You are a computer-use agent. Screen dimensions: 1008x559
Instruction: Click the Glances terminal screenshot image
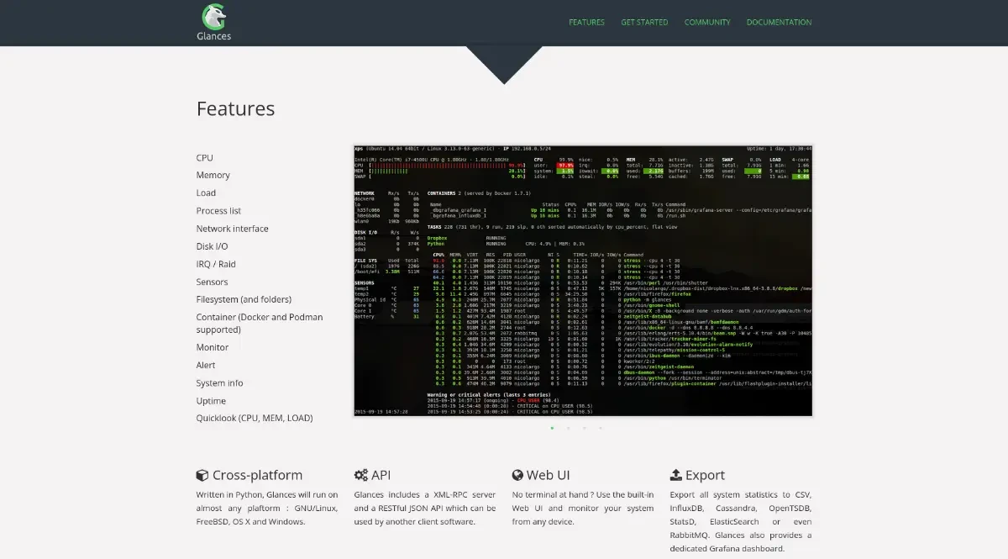[x=582, y=280]
